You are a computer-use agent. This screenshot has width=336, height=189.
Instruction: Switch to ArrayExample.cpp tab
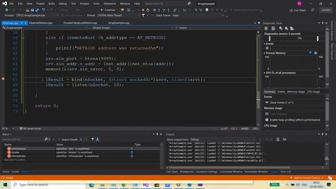(119, 23)
